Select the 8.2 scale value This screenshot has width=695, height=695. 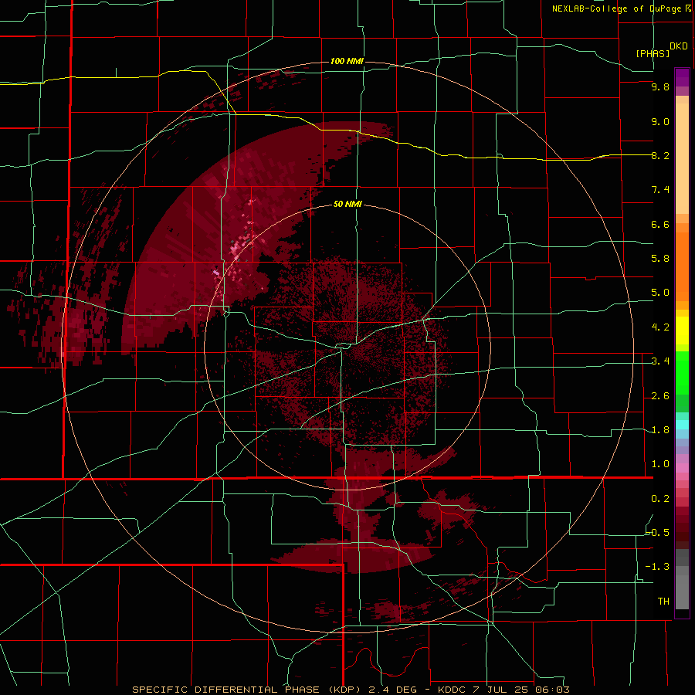click(660, 155)
